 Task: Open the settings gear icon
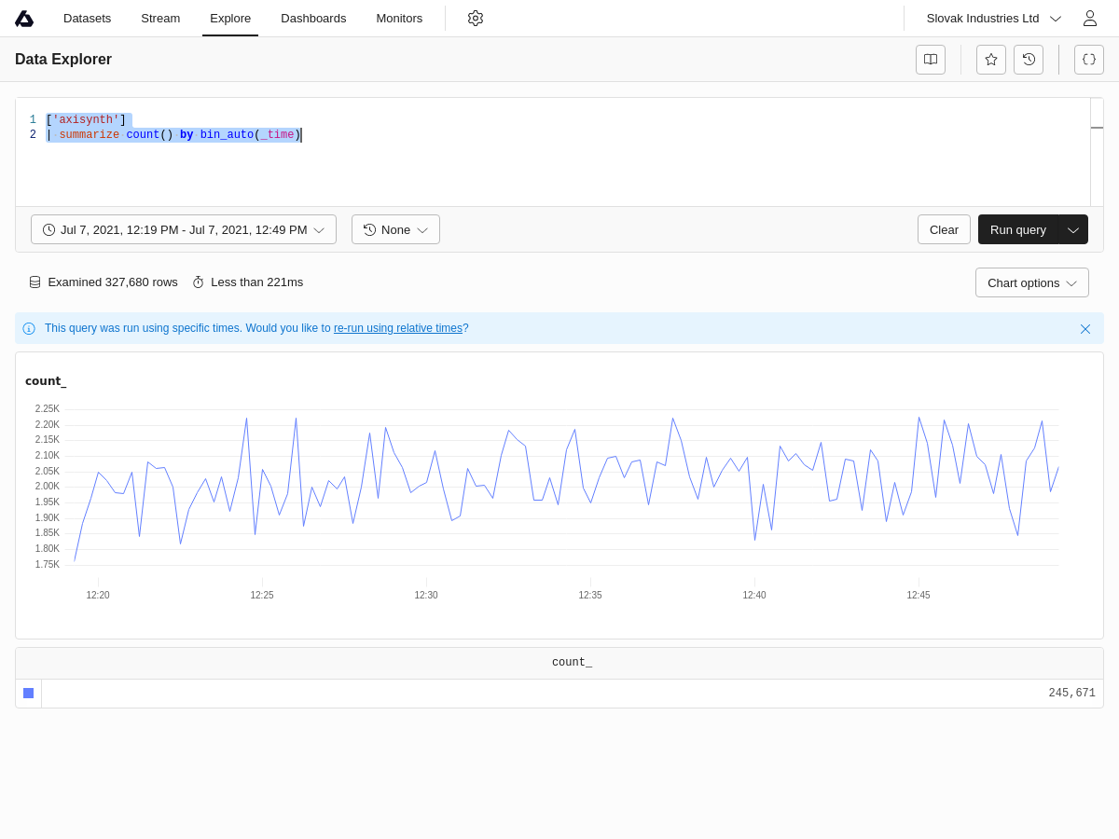coord(476,19)
